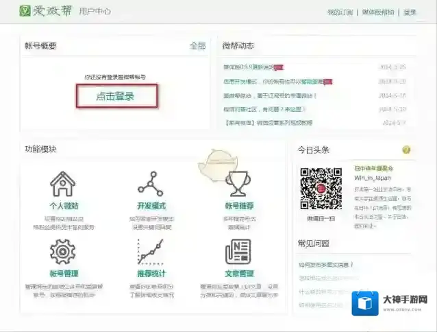Click the 点击登录 button
The width and height of the screenshot is (437, 332).
pos(116,96)
